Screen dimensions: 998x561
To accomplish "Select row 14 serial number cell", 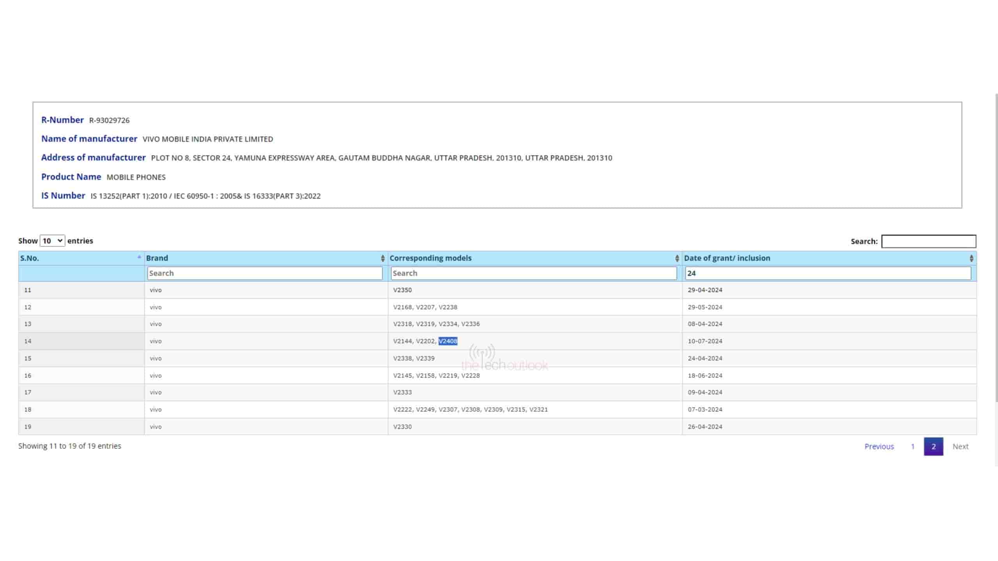I will coord(28,341).
